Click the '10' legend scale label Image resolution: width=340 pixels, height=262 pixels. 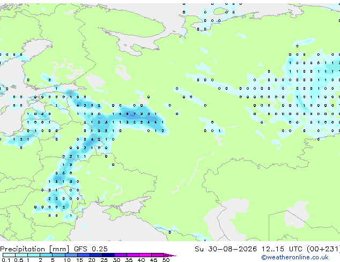tap(67, 260)
